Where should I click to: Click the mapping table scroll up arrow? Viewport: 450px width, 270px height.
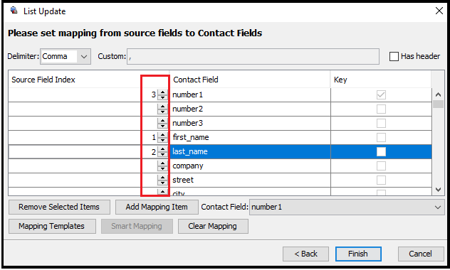click(438, 94)
